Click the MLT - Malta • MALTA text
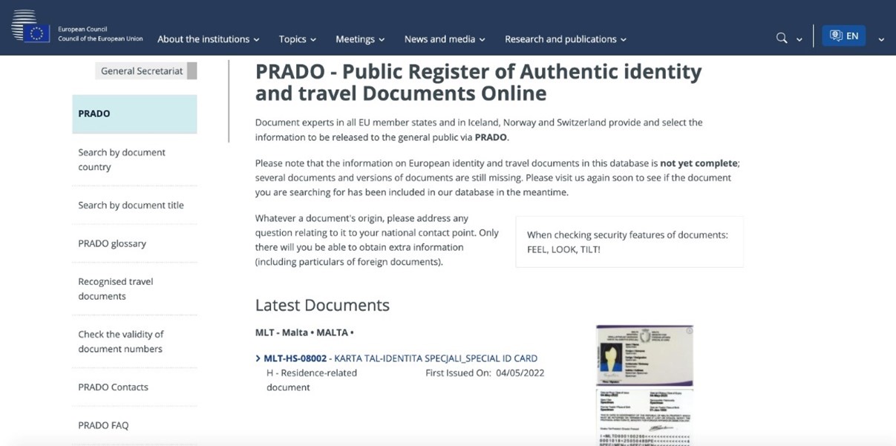The height and width of the screenshot is (446, 896). [304, 332]
